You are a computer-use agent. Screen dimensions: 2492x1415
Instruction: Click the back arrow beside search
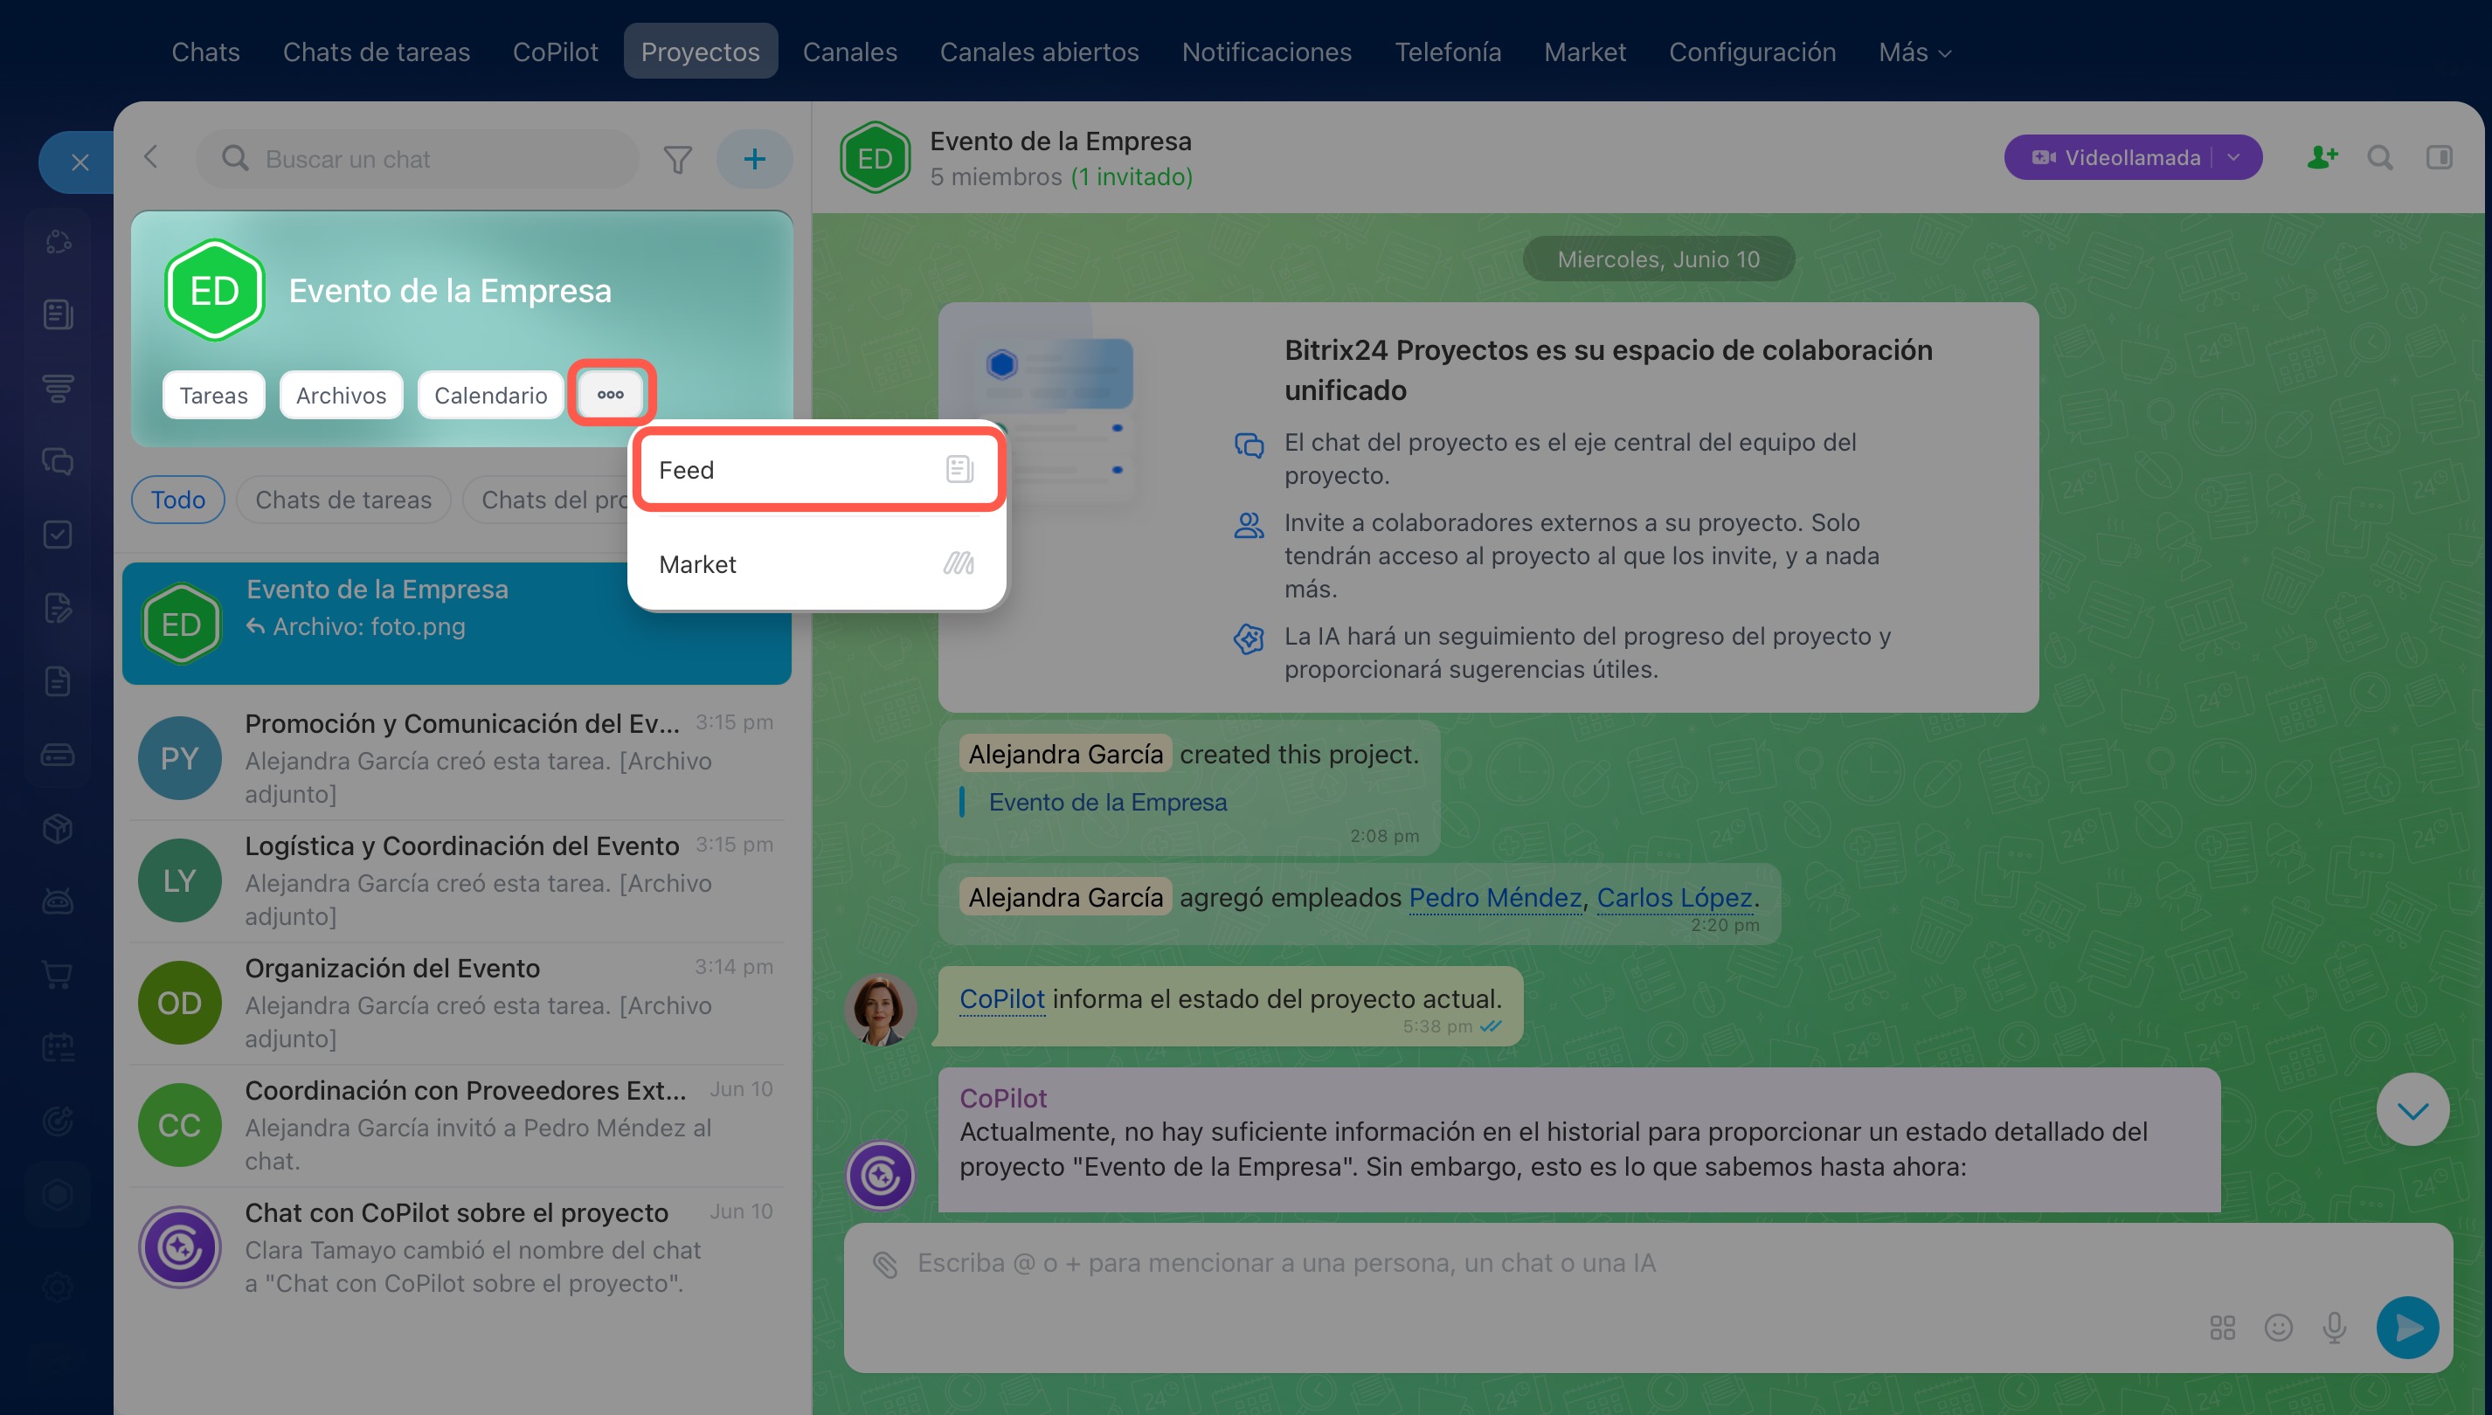pyautogui.click(x=150, y=157)
